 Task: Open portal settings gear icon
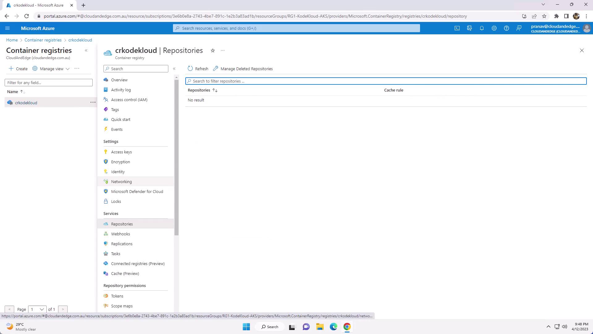point(494,28)
